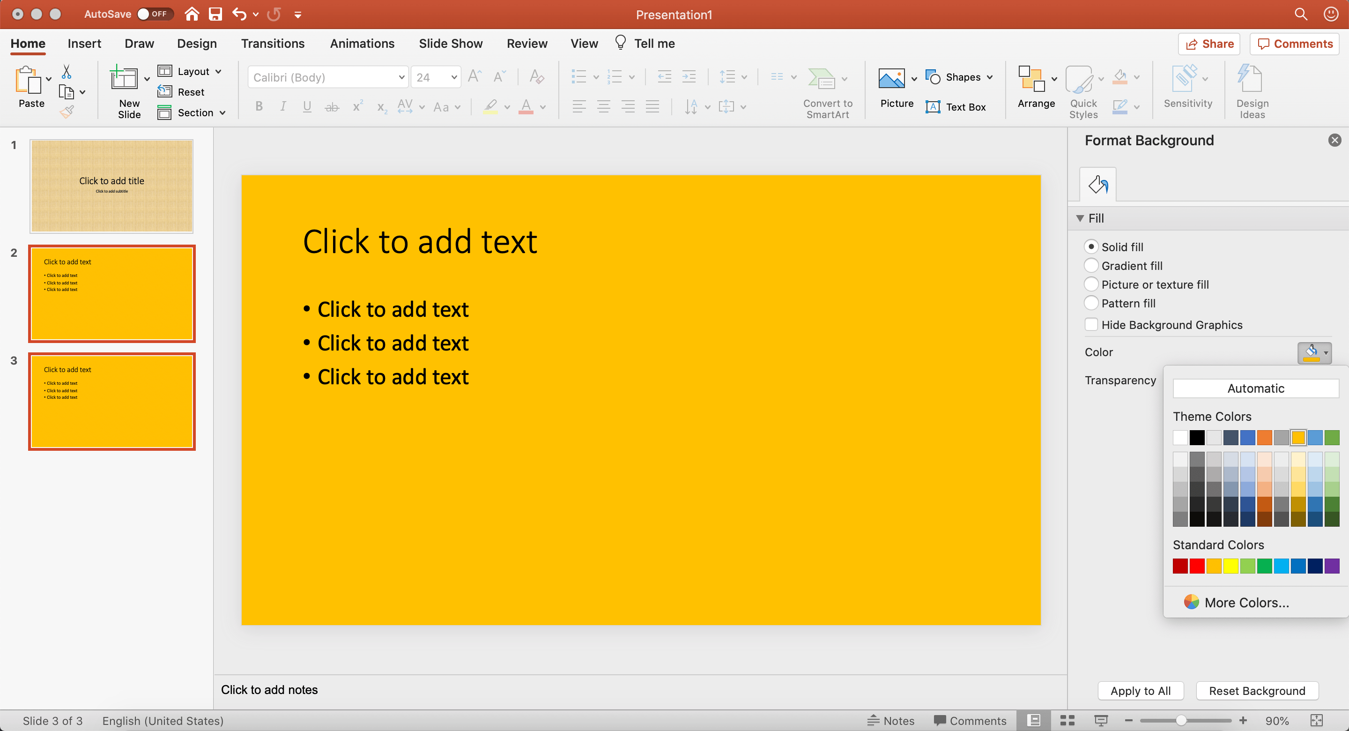Check Hide Background Graphics
The image size is (1349, 731).
(x=1091, y=324)
